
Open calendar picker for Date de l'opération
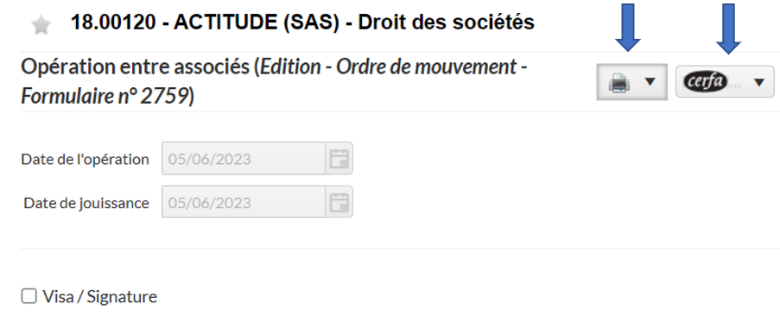[339, 159]
